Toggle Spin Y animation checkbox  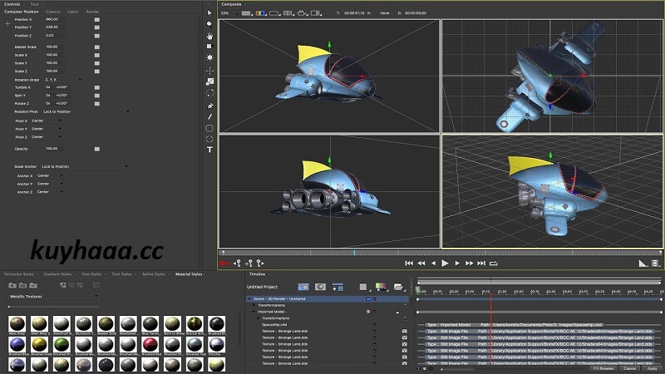pyautogui.click(x=97, y=96)
